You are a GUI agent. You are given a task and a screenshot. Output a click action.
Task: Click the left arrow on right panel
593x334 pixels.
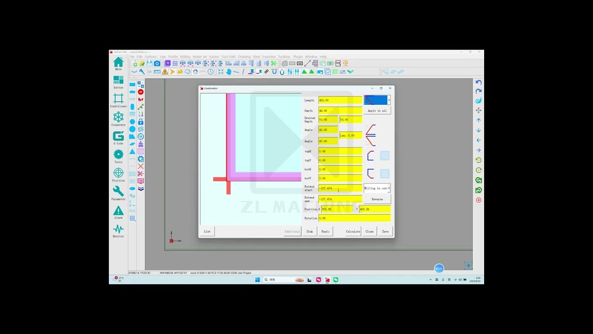(x=479, y=140)
